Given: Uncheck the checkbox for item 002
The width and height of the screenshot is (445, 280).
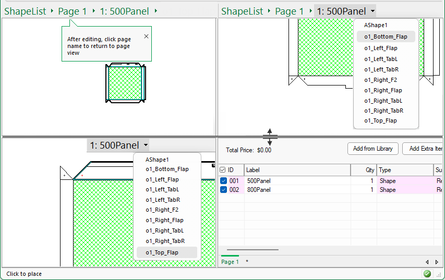Looking at the screenshot, I should coord(223,190).
